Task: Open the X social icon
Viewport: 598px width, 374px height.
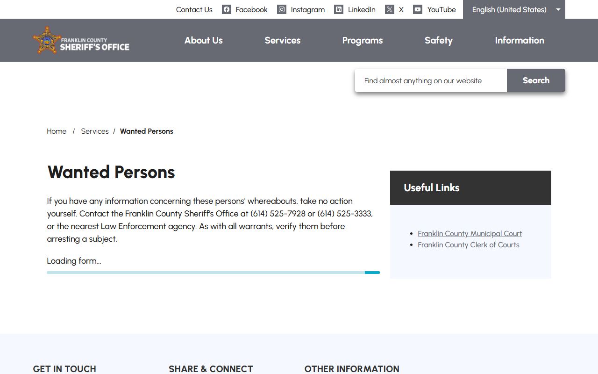Action: 390,9
